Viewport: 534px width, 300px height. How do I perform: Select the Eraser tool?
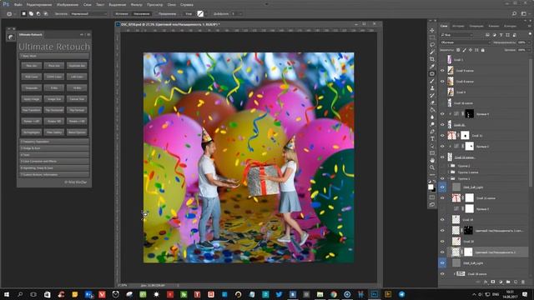tap(432, 102)
